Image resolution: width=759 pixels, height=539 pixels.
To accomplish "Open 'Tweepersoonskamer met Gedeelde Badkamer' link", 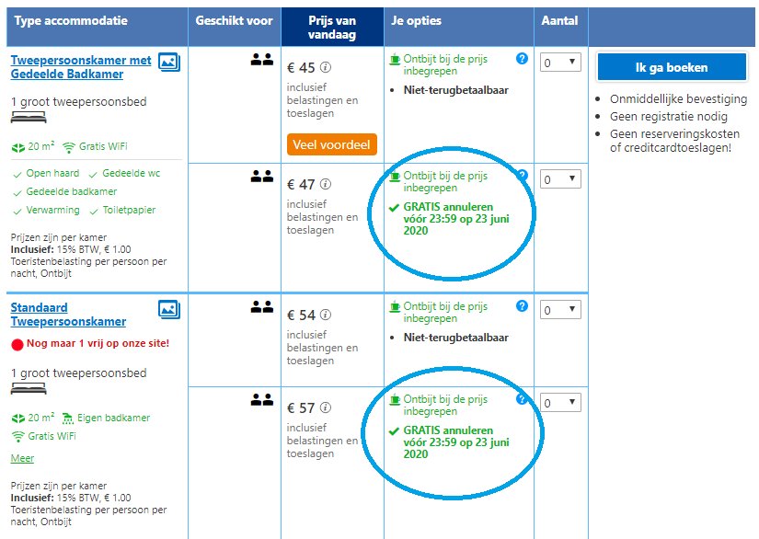I will [81, 67].
